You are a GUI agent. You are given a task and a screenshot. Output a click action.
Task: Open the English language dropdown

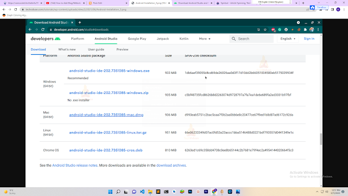(x=288, y=39)
